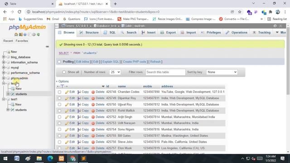Open Microsoft Edge from taskbar
This screenshot has height=163, width=290.
(x=50, y=158)
